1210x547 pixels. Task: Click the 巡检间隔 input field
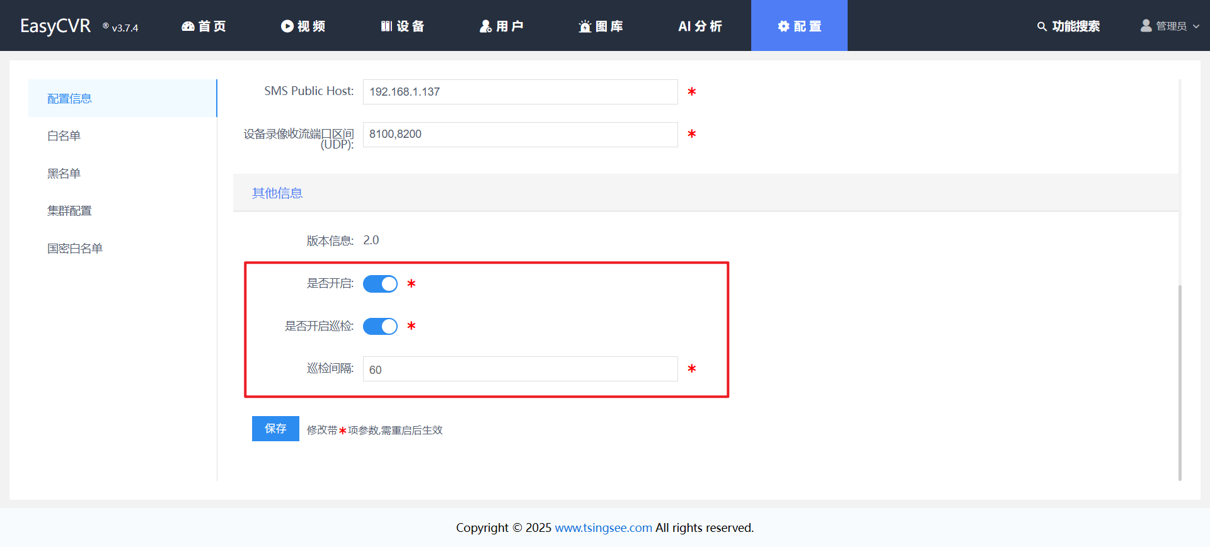(x=520, y=369)
